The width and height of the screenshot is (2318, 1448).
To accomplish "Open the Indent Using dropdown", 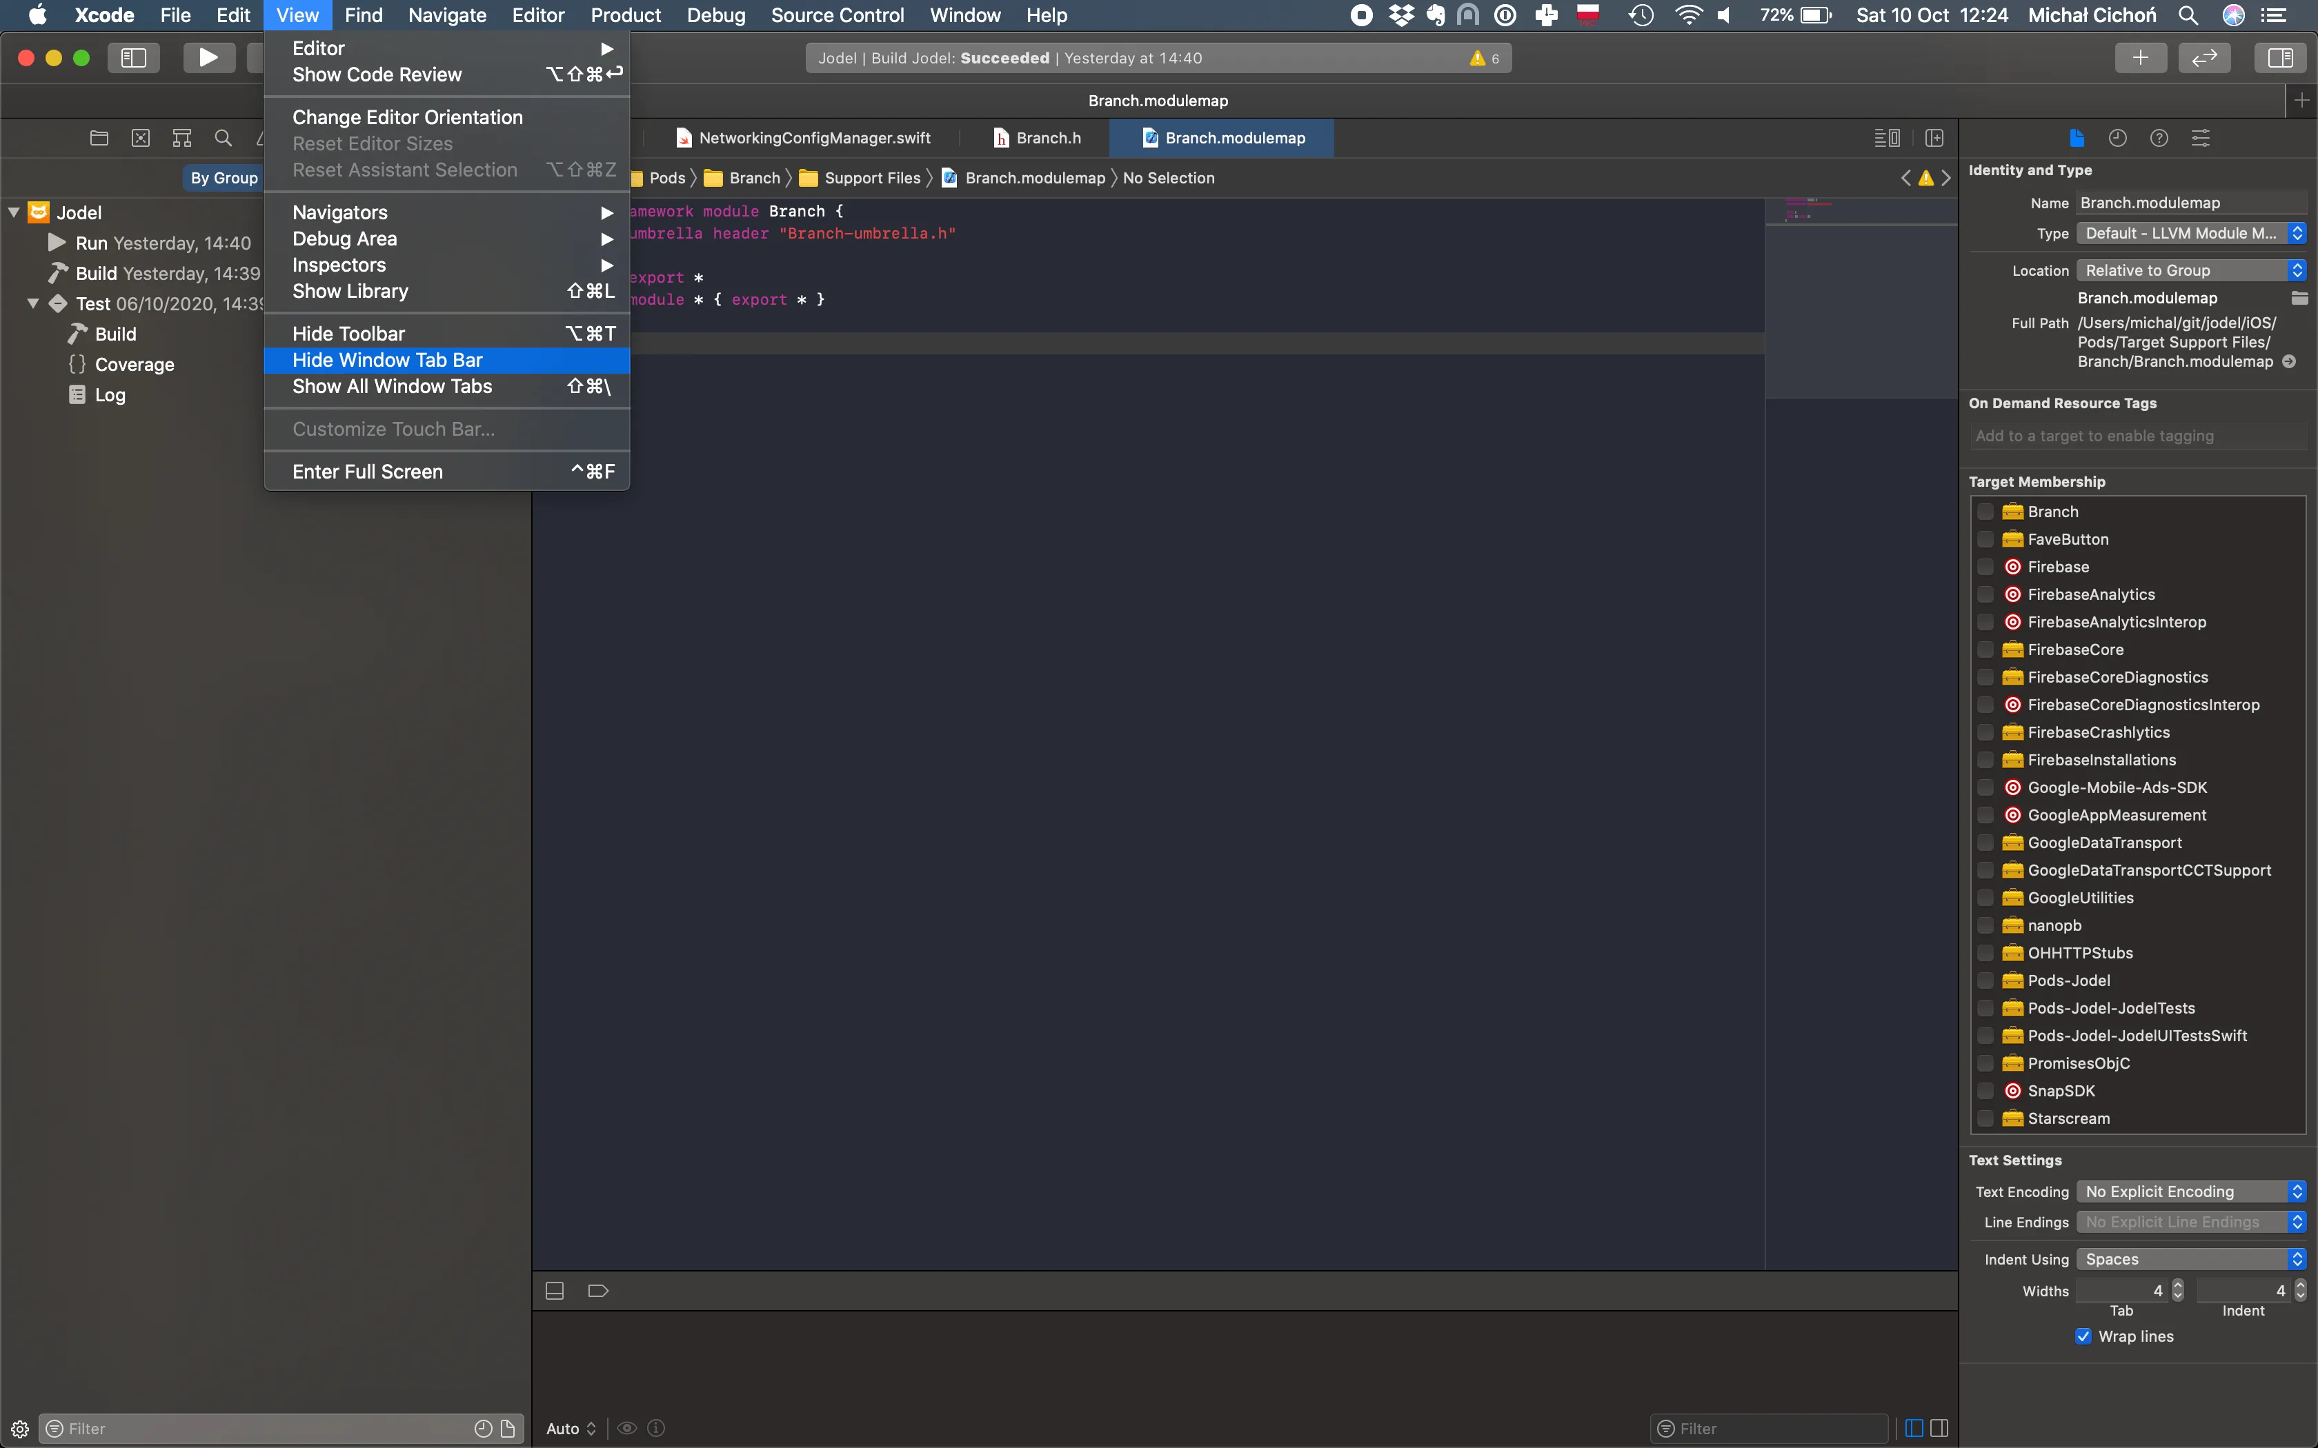I will pyautogui.click(x=2190, y=1259).
